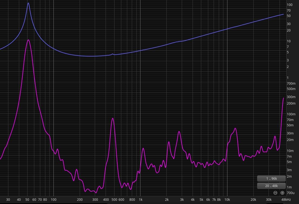The height and width of the screenshot is (204, 299).
Task: Click the 500 frequency axis label
Action: click(114, 199)
